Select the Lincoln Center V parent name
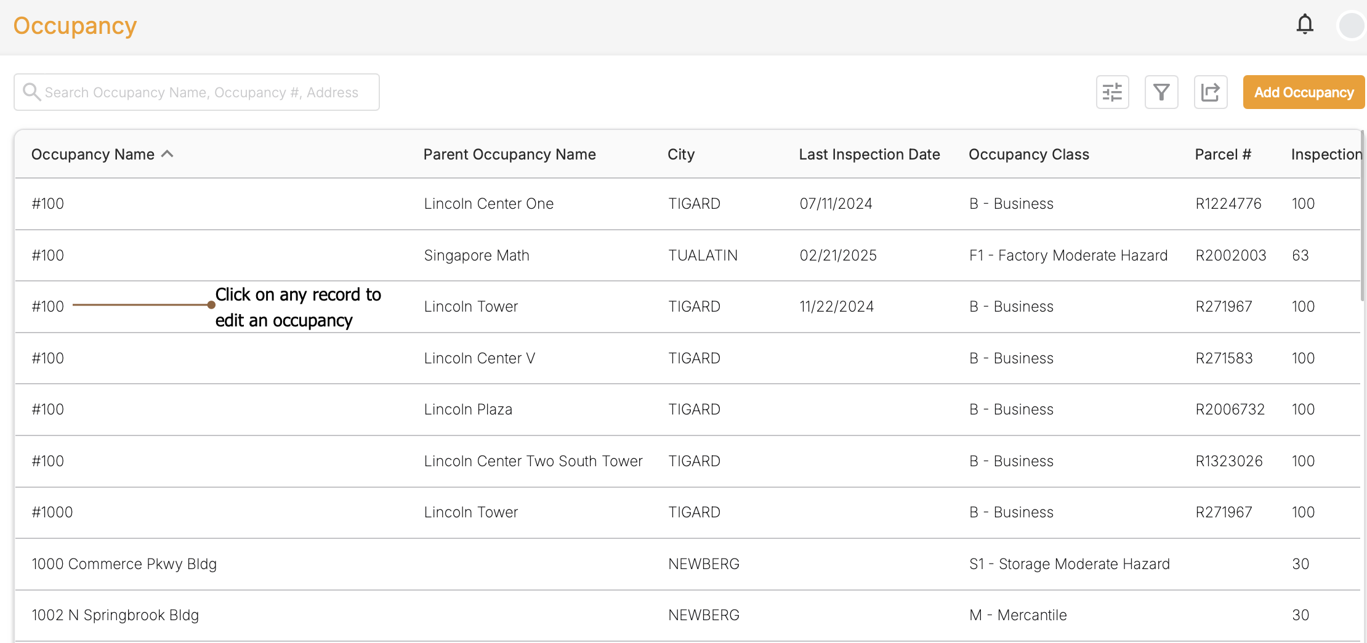Viewport: 1367px width, 643px height. pos(480,358)
